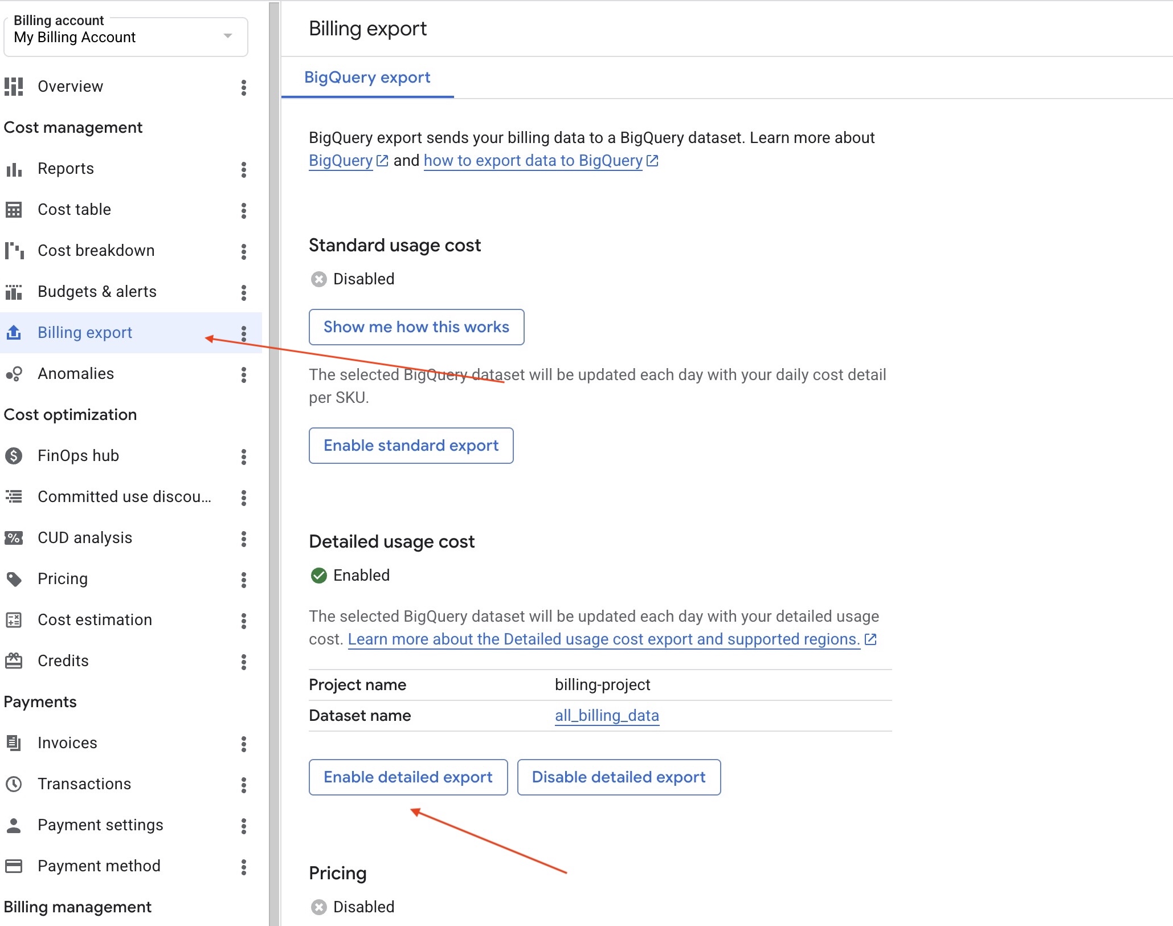The image size is (1173, 926).
Task: Open Reports in the sidebar
Action: [x=66, y=169]
